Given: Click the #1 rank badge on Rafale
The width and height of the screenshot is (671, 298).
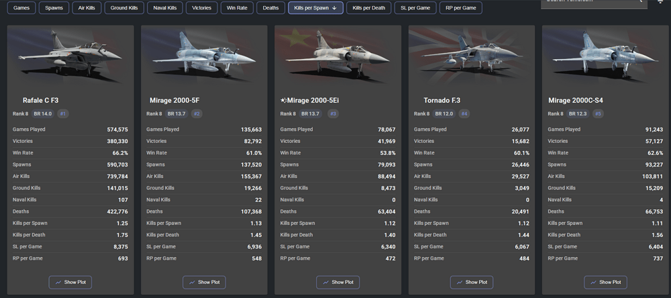Looking at the screenshot, I should [x=63, y=114].
